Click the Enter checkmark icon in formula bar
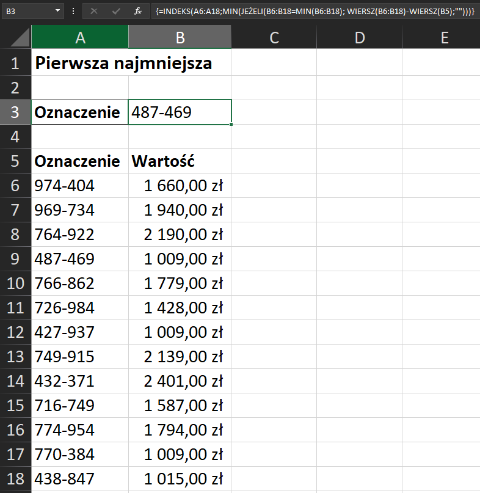Screen dimensions: 480x493 click(115, 11)
